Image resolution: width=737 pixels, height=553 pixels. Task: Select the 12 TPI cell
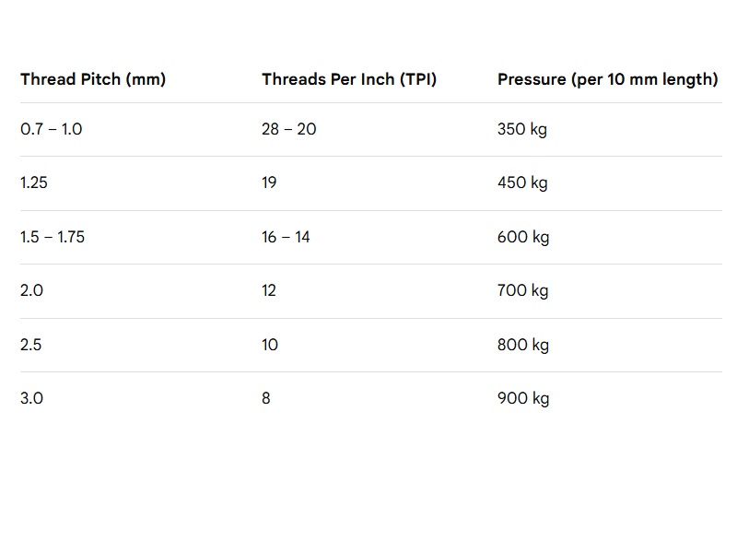(269, 290)
